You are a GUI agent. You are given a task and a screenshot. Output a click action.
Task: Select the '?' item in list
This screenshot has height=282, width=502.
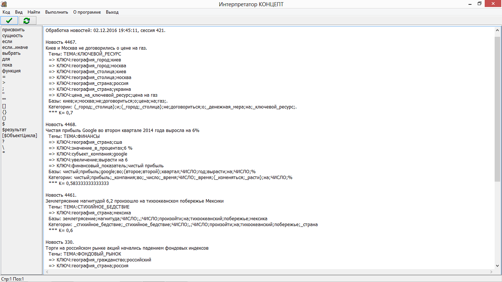coord(3,142)
